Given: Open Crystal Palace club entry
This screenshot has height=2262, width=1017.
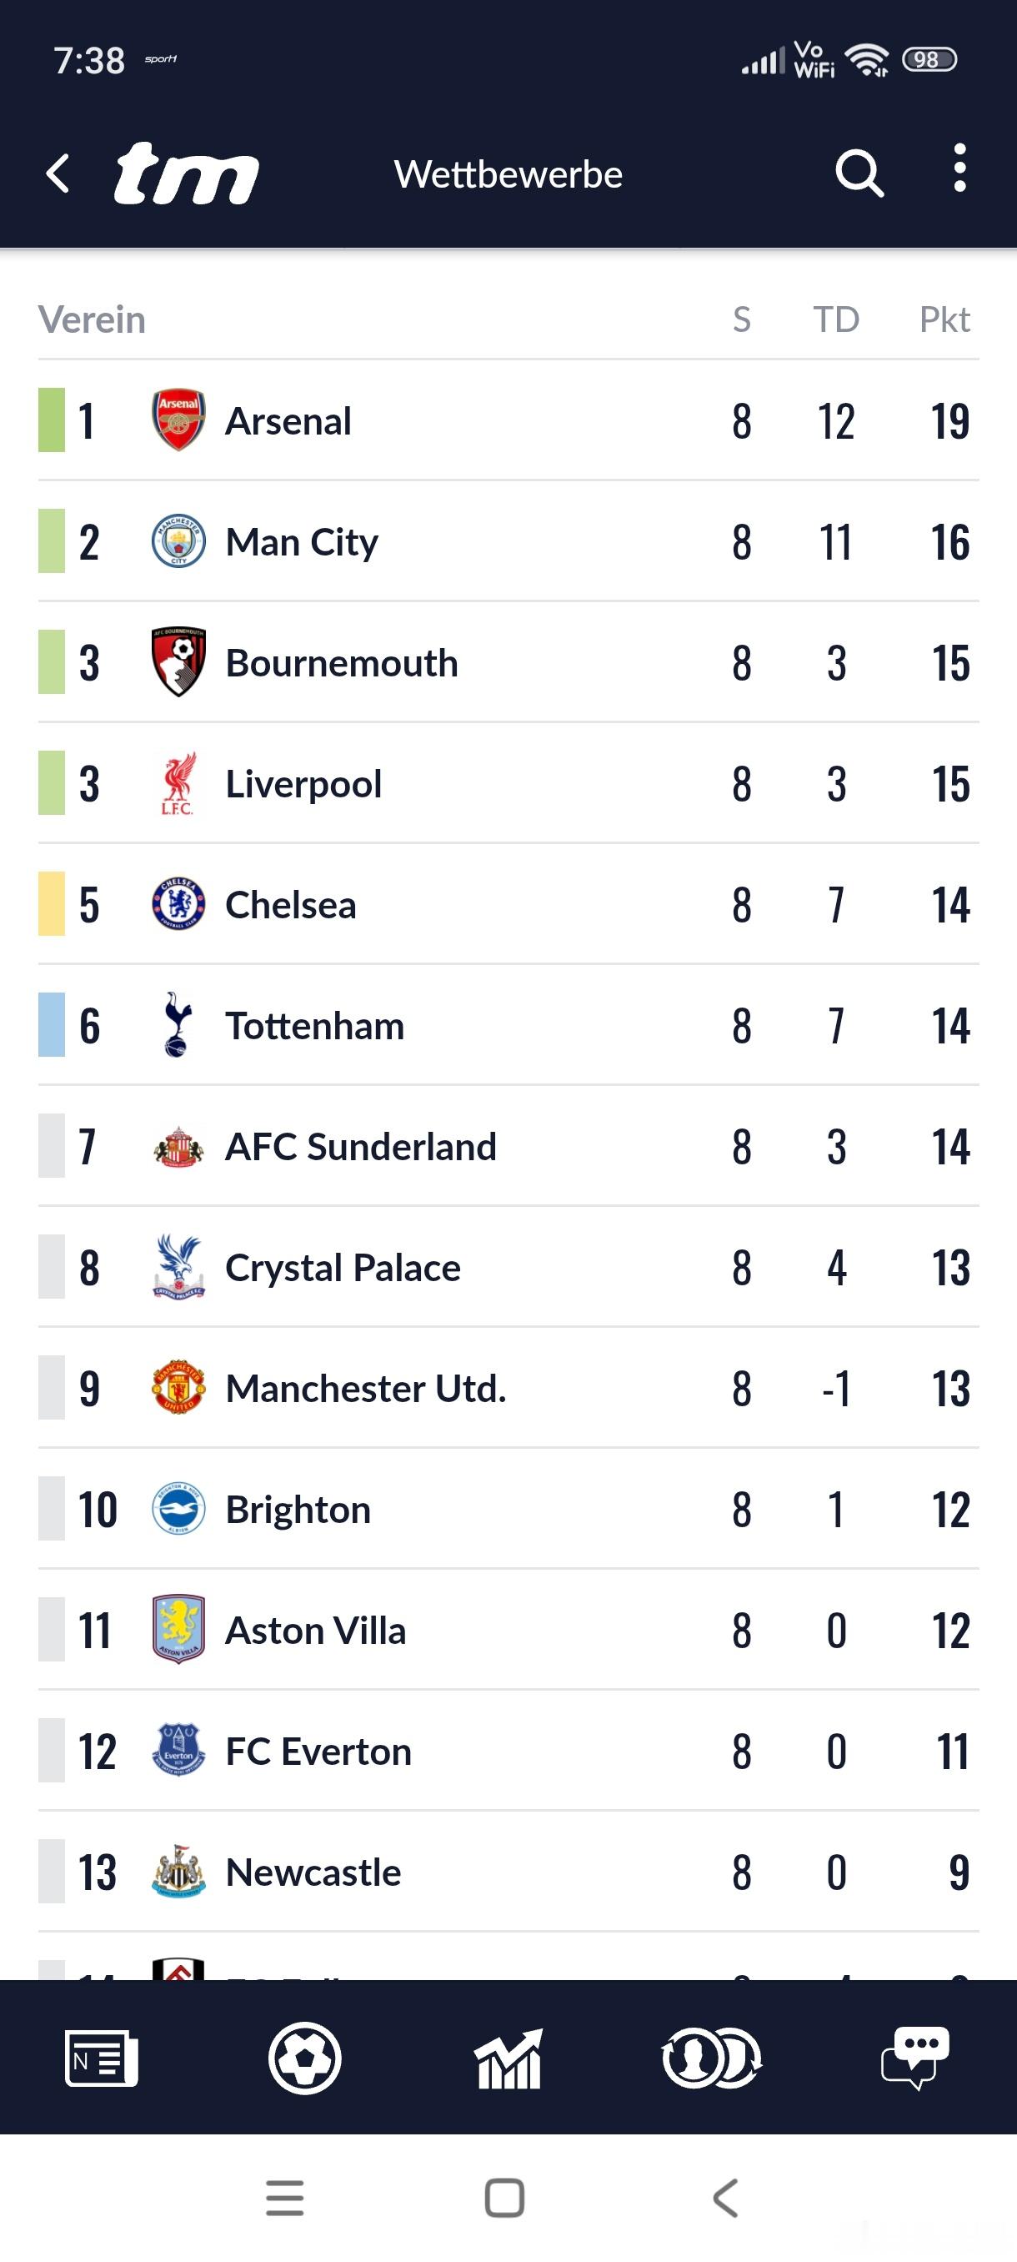Looking at the screenshot, I should tap(343, 1267).
